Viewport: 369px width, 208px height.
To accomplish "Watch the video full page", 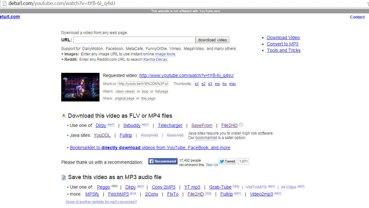I will pyautogui.click(x=162, y=92).
